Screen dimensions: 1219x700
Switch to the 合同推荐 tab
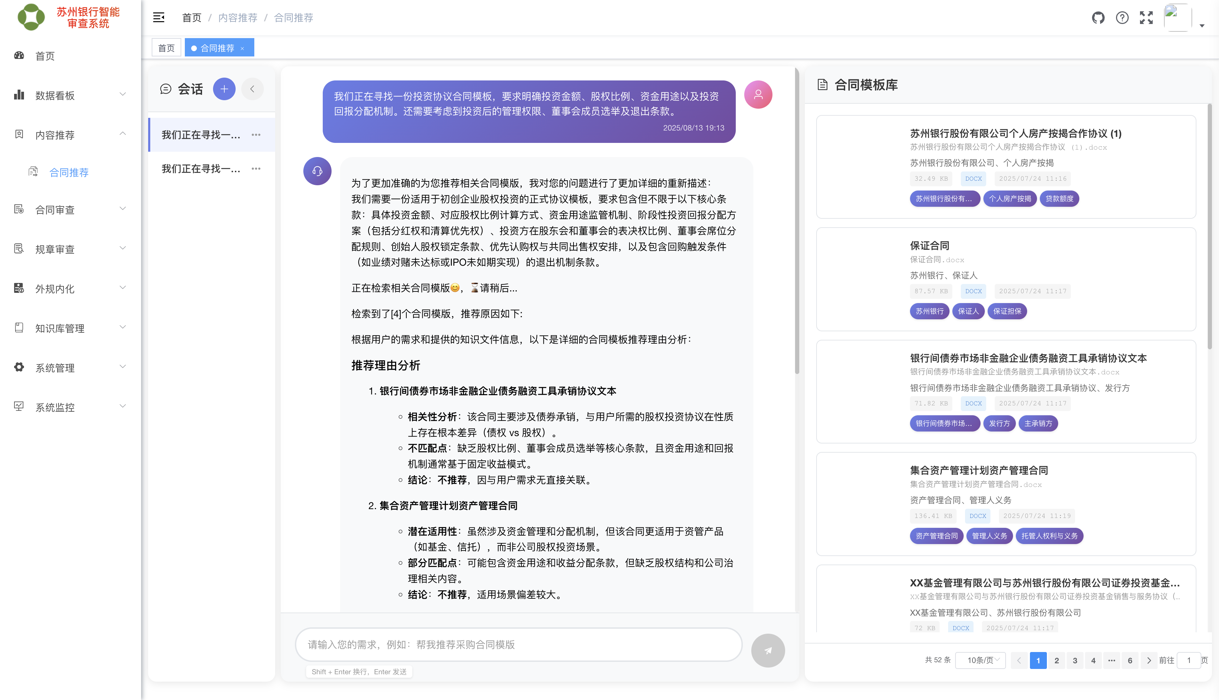point(219,48)
